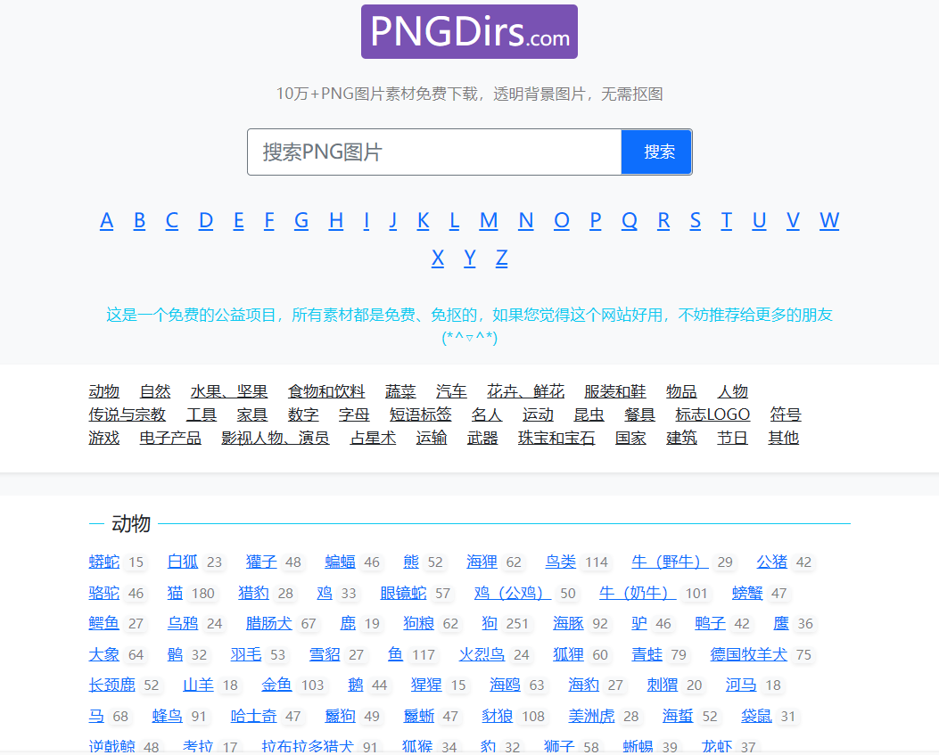Open the 海豚 animal link
Image resolution: width=939 pixels, height=755 pixels.
[568, 623]
